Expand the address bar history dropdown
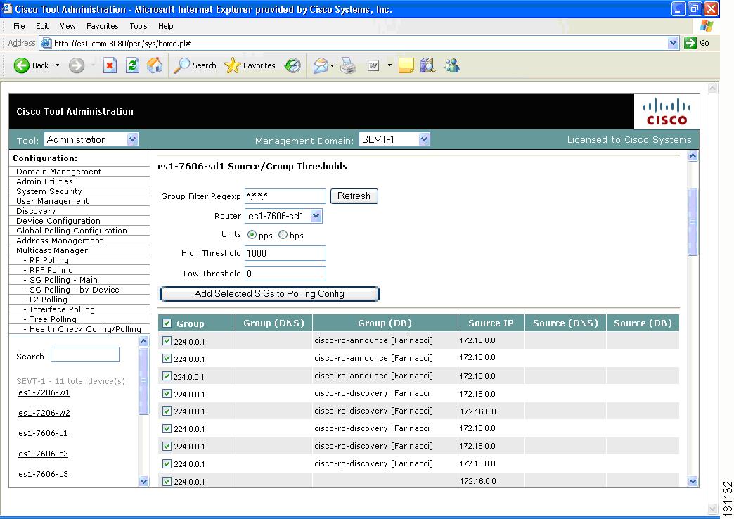This screenshot has width=734, height=519. tap(673, 43)
